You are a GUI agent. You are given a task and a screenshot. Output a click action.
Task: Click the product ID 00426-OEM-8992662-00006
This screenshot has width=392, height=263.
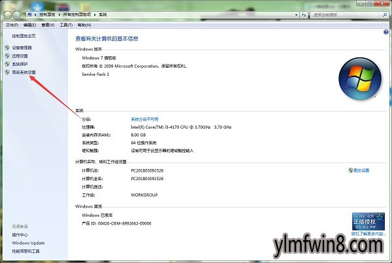click(125, 223)
